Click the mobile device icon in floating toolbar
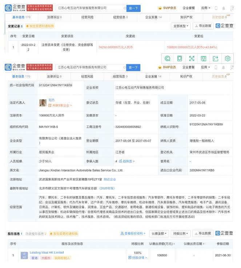The width and height of the screenshot is (241, 268). click(180, 58)
